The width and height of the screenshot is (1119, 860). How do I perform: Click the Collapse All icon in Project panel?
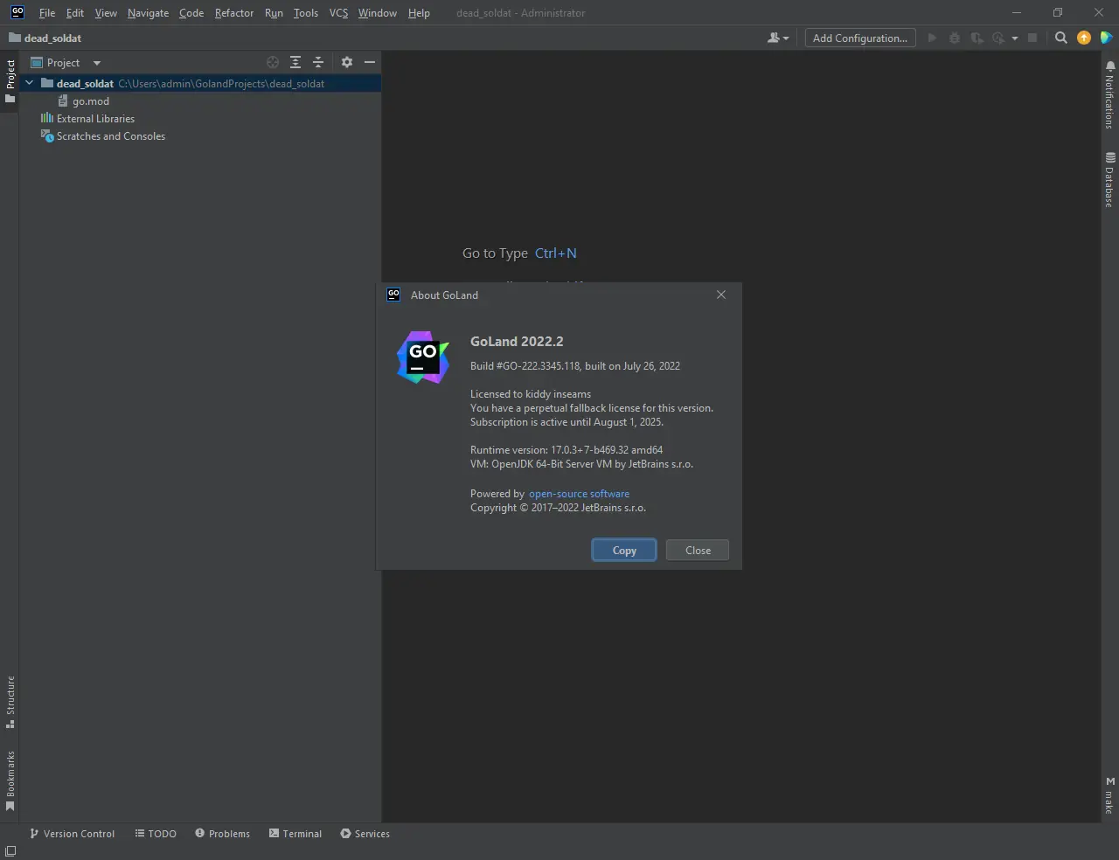click(x=318, y=63)
